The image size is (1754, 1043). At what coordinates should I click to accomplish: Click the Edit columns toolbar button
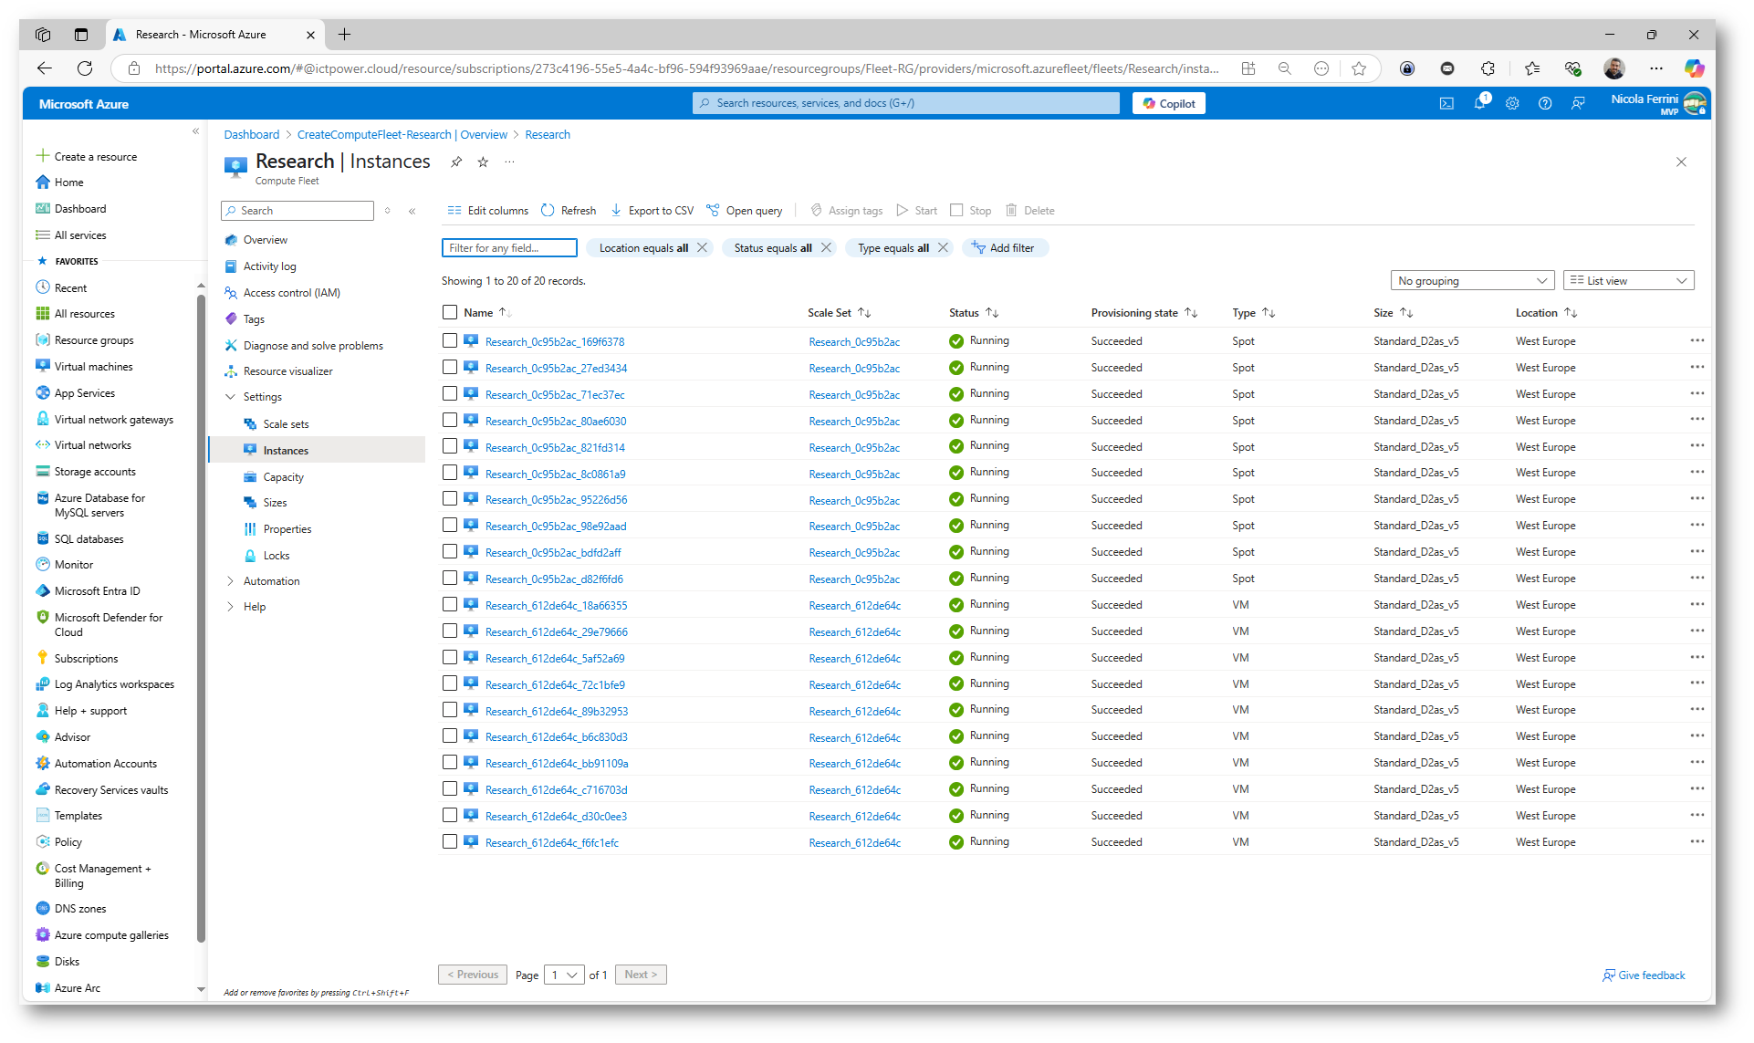pyautogui.click(x=488, y=211)
